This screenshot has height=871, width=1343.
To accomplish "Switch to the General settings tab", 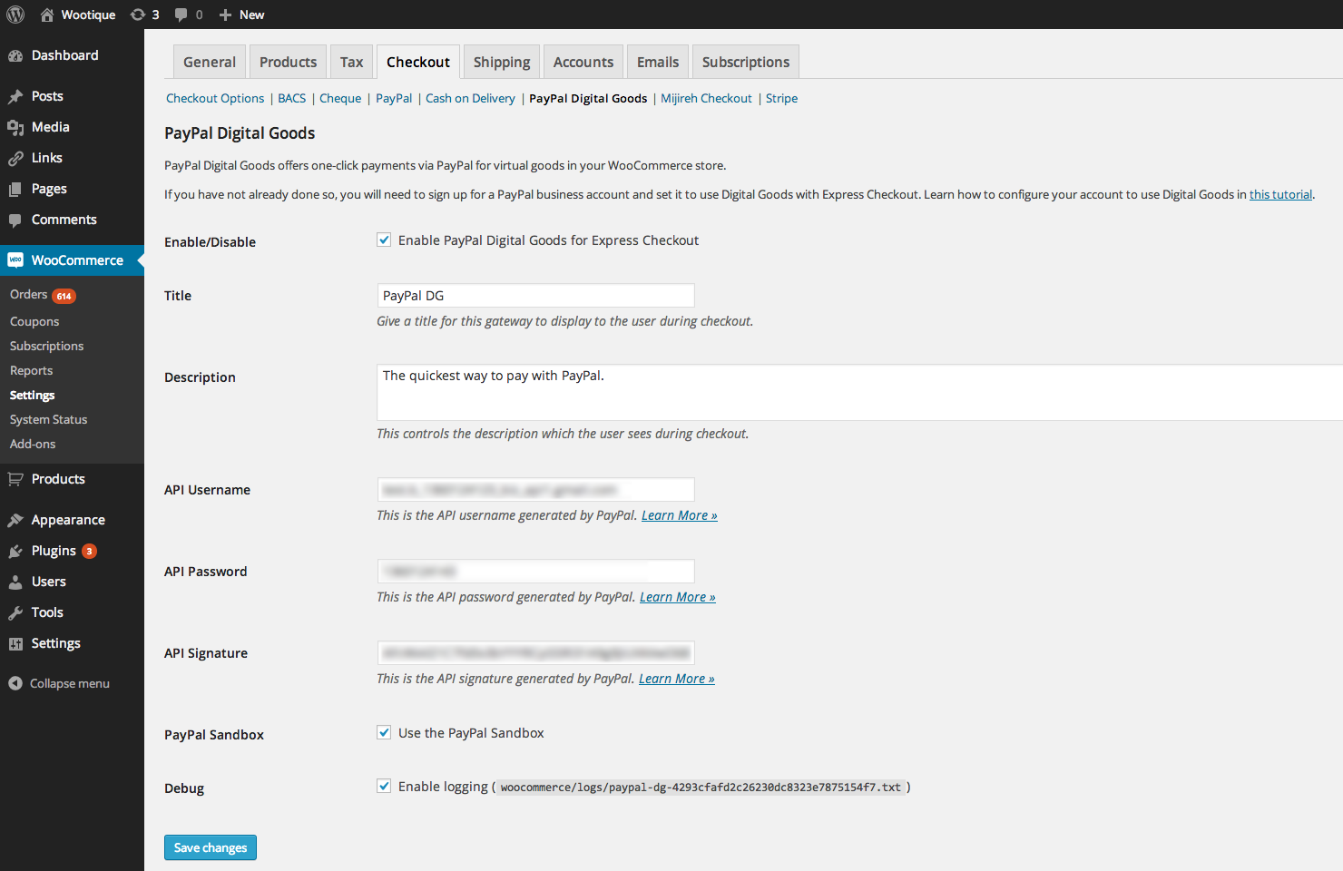I will [210, 62].
